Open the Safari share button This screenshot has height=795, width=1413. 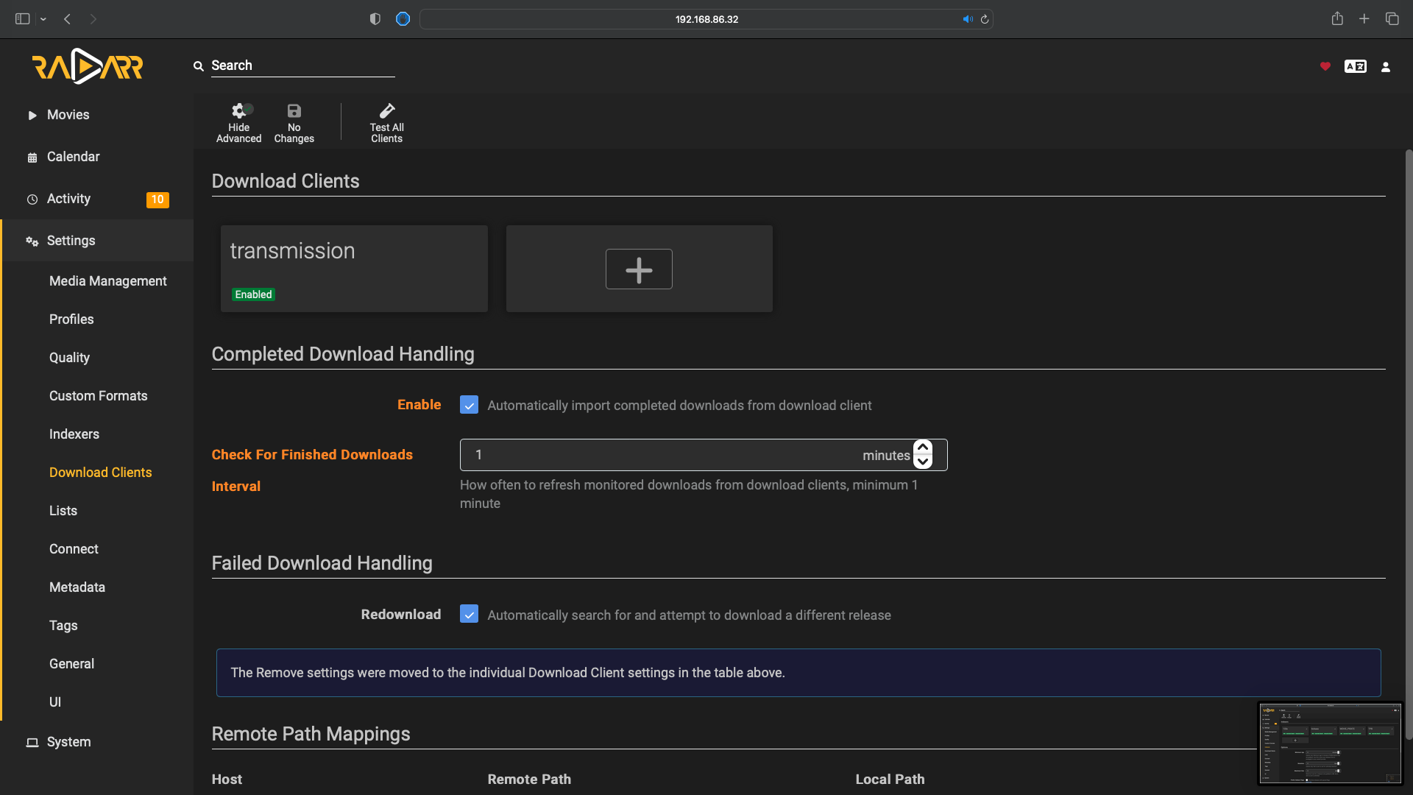click(1337, 18)
